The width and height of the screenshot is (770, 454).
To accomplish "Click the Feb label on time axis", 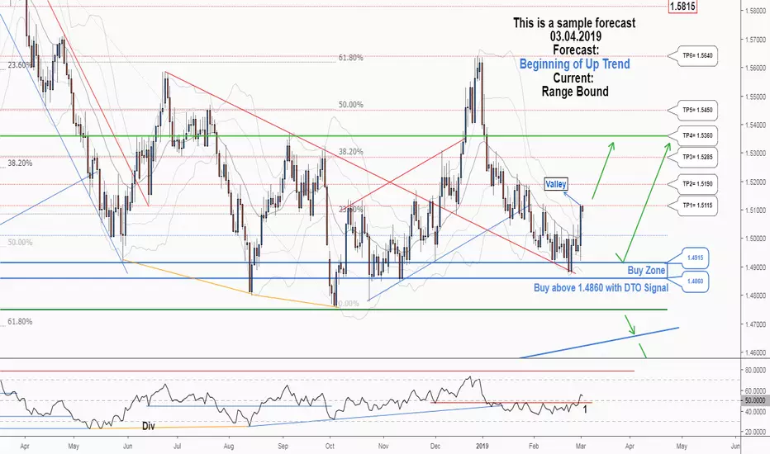I will click(x=534, y=446).
